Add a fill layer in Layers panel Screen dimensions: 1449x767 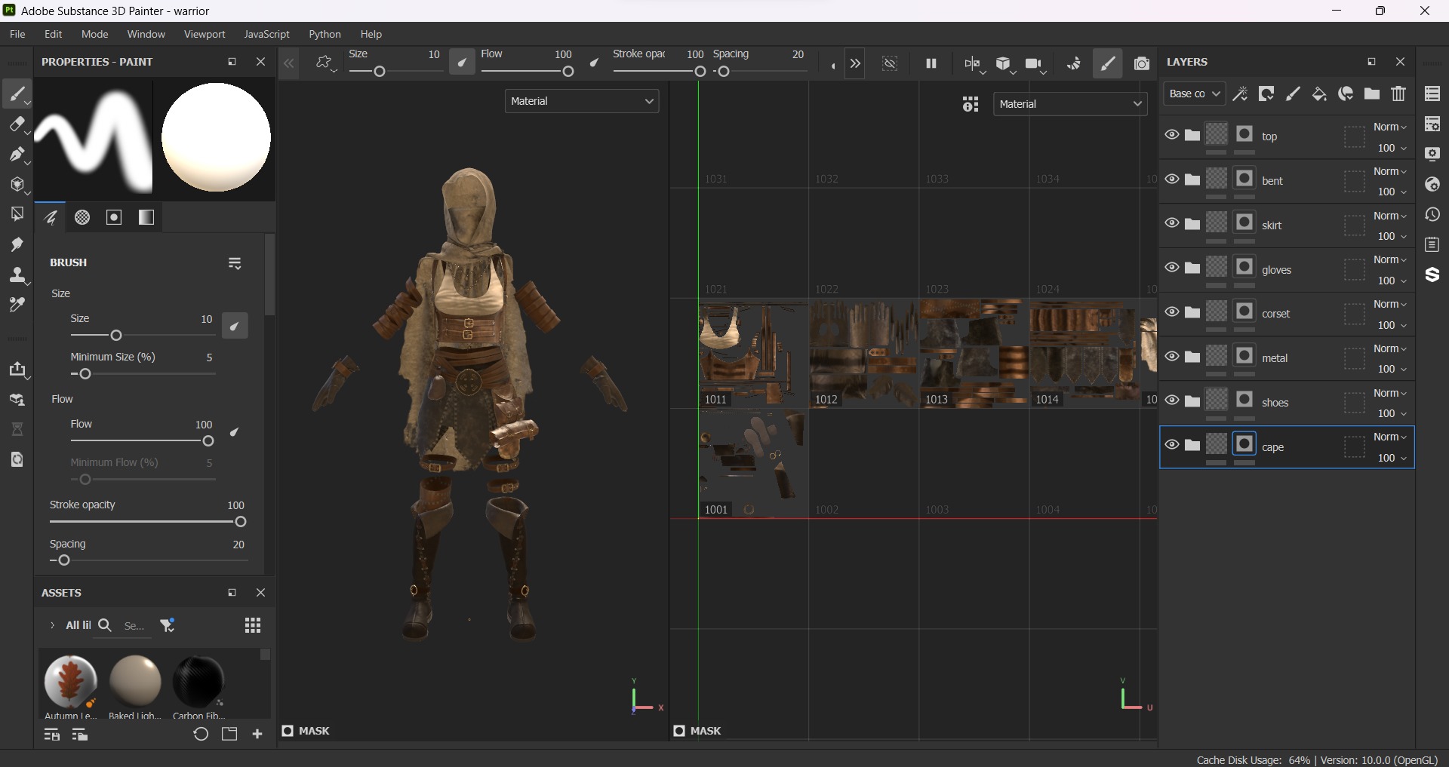pos(1319,94)
